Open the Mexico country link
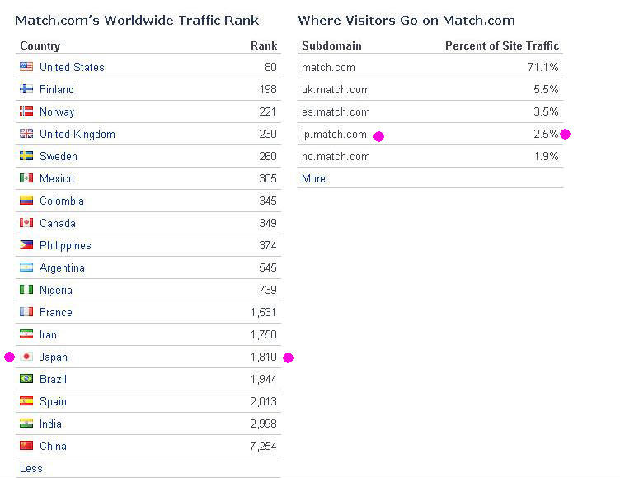 [x=56, y=178]
